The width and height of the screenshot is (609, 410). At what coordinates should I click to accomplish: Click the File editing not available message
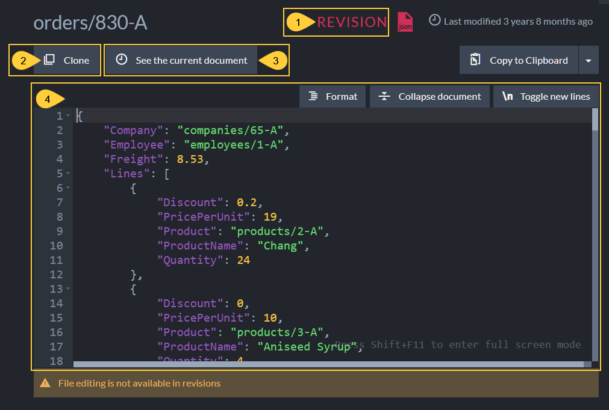[139, 384]
